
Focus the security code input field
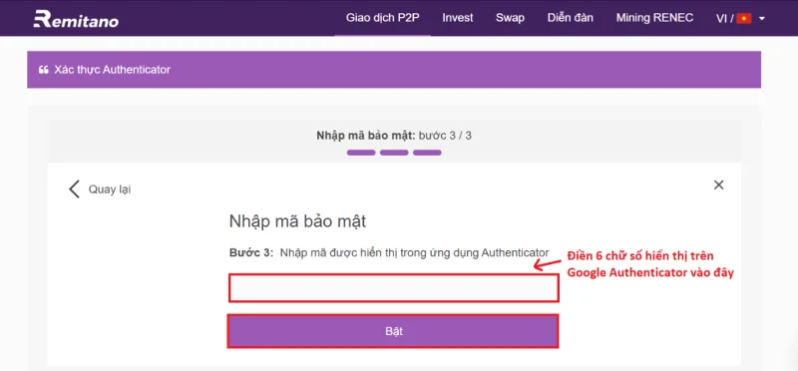(x=394, y=288)
